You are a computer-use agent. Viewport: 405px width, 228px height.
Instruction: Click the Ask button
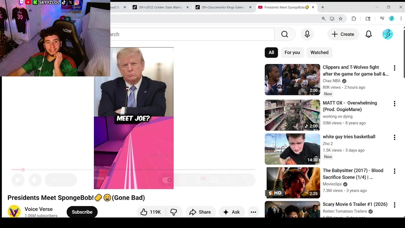pyautogui.click(x=231, y=212)
